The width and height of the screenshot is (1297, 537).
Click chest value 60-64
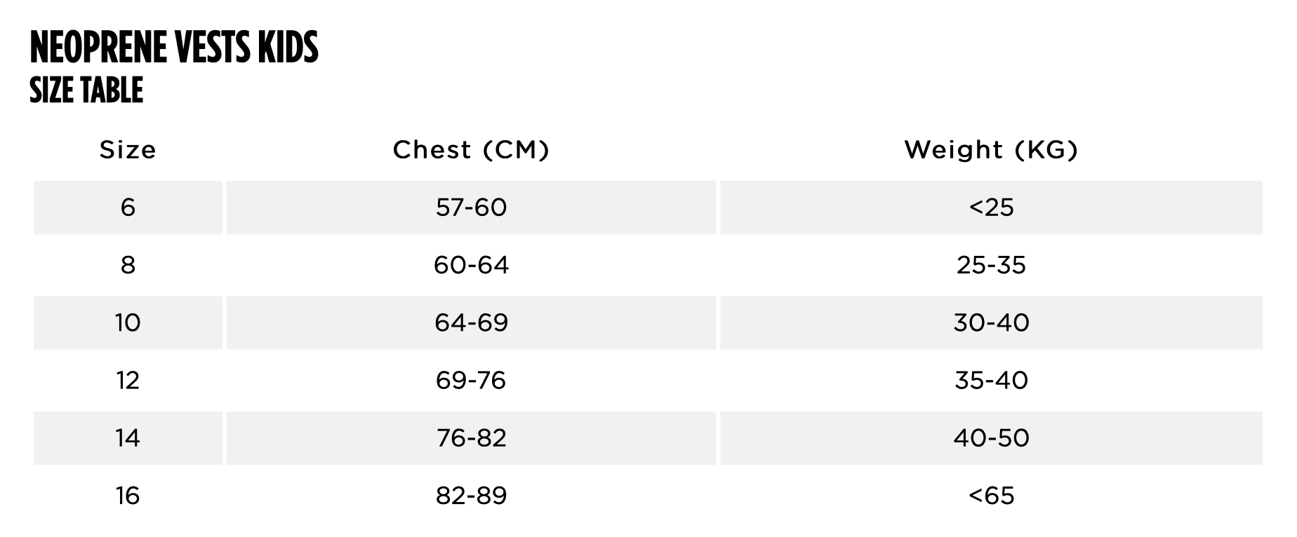coord(471,265)
